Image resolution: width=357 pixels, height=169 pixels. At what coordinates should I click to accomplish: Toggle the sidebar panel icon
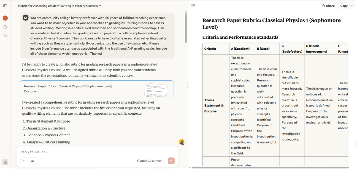(5, 6)
